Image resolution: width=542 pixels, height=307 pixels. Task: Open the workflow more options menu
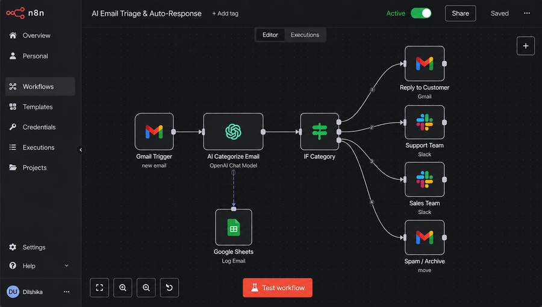coord(527,13)
